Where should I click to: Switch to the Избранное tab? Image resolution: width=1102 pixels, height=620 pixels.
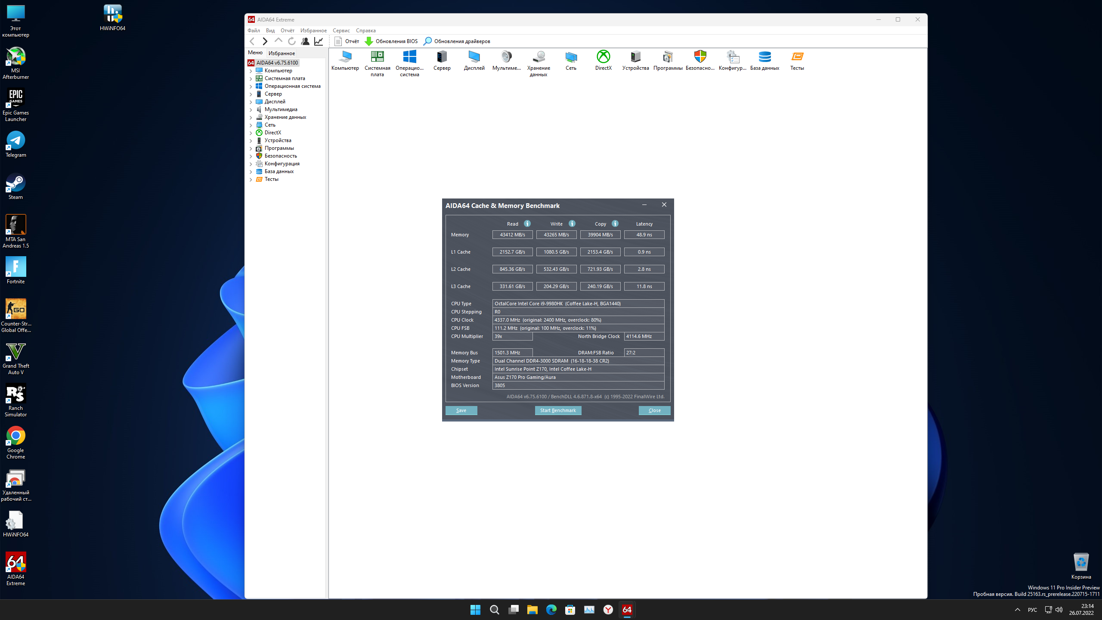point(282,53)
